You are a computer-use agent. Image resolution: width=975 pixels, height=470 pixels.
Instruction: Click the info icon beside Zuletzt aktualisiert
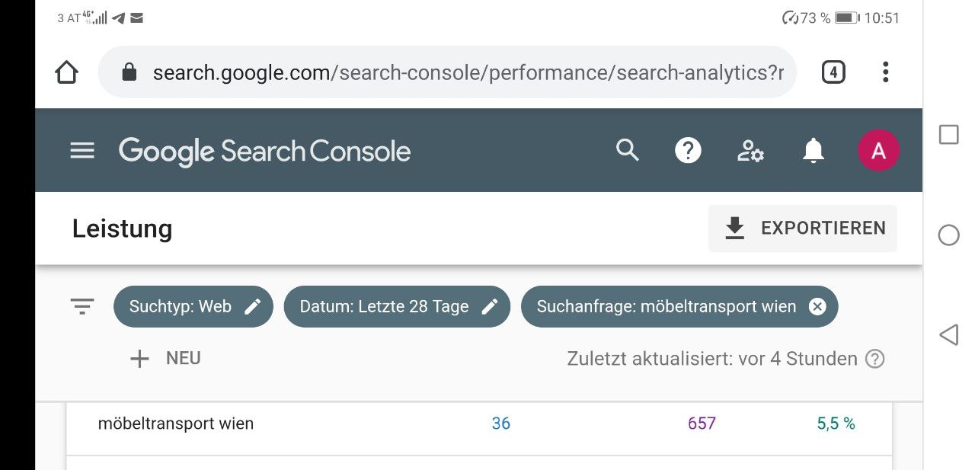[x=876, y=359]
